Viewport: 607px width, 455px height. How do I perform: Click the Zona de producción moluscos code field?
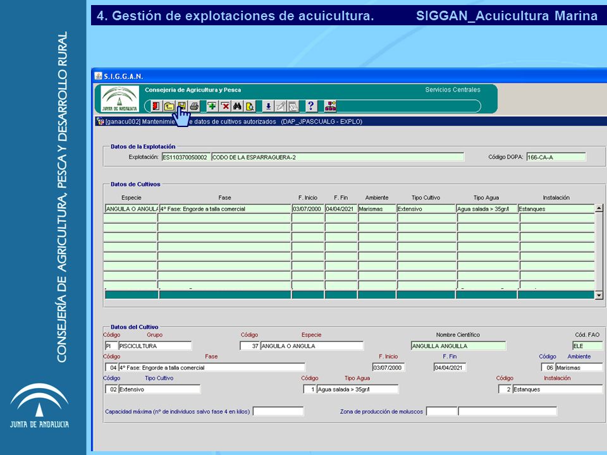442,411
